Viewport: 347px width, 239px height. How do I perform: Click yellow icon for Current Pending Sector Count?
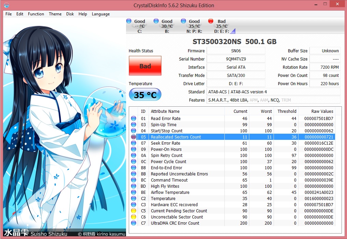coord(134,211)
